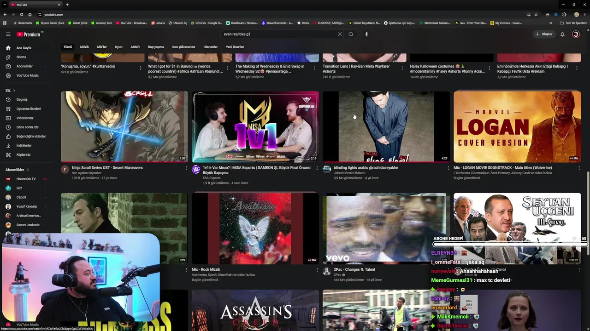Screen dimensions: 590x331
Task: Select the Tümü filter chip
Action: pyautogui.click(x=68, y=47)
